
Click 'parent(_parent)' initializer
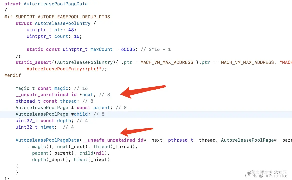click(53, 153)
